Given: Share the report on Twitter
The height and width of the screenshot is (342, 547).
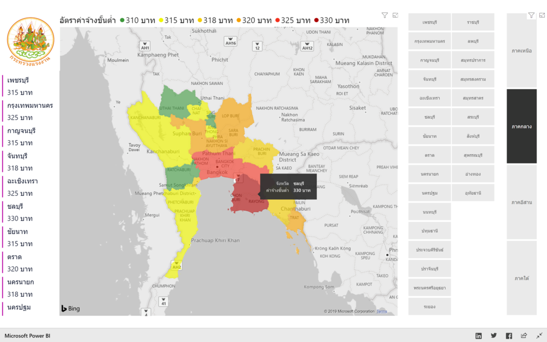Looking at the screenshot, I should [494, 335].
